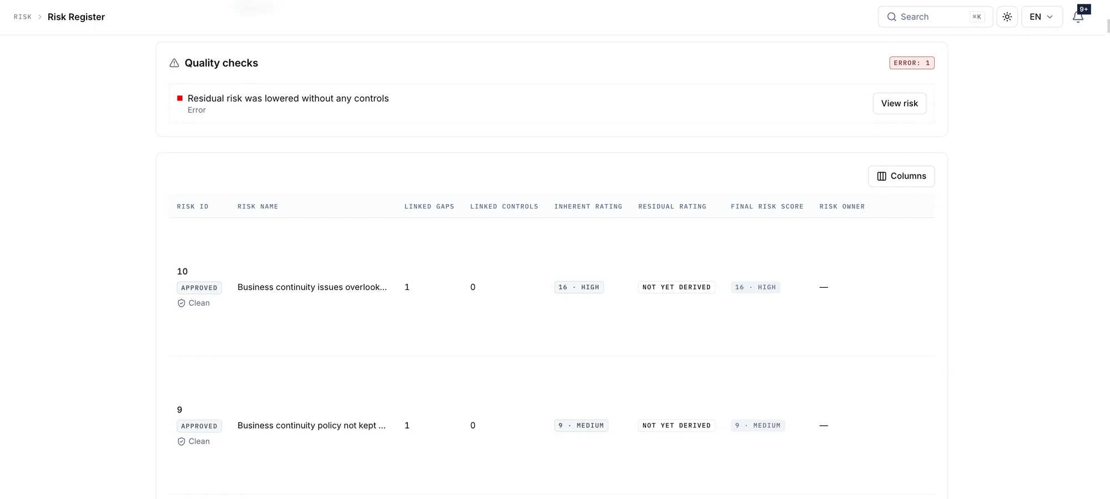Open risk 'Business continuity policy not kept ...'

pos(311,425)
